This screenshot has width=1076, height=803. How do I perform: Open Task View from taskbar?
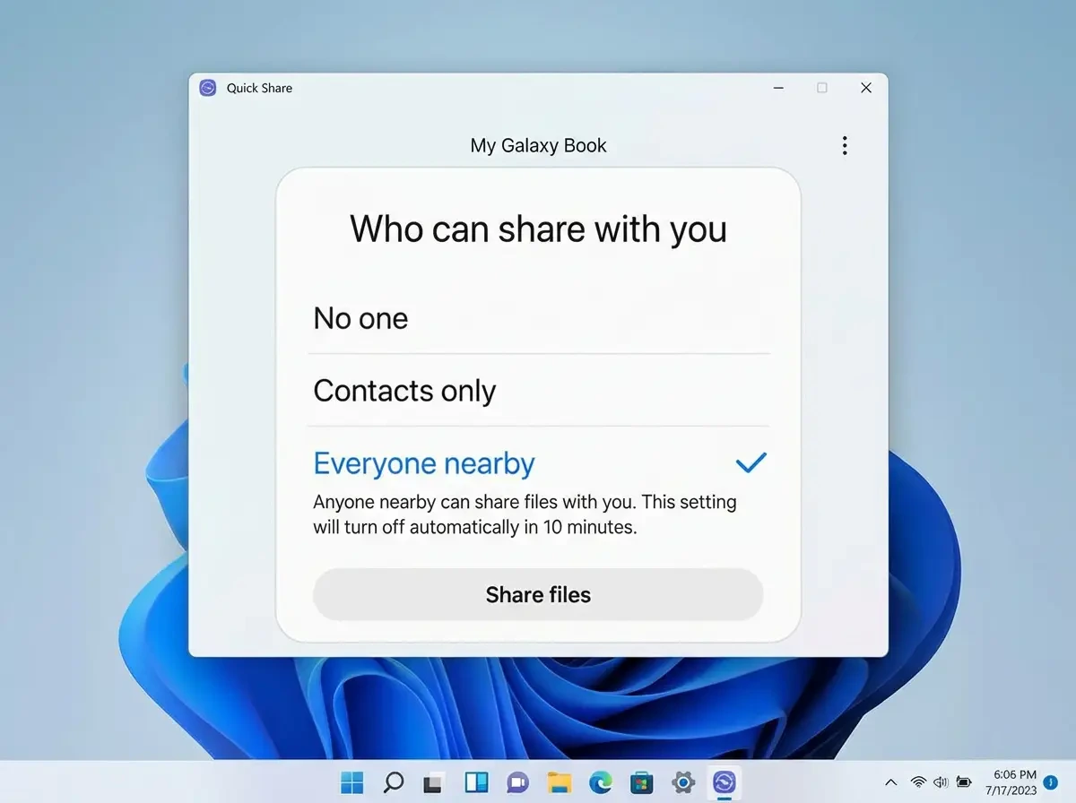click(x=433, y=782)
